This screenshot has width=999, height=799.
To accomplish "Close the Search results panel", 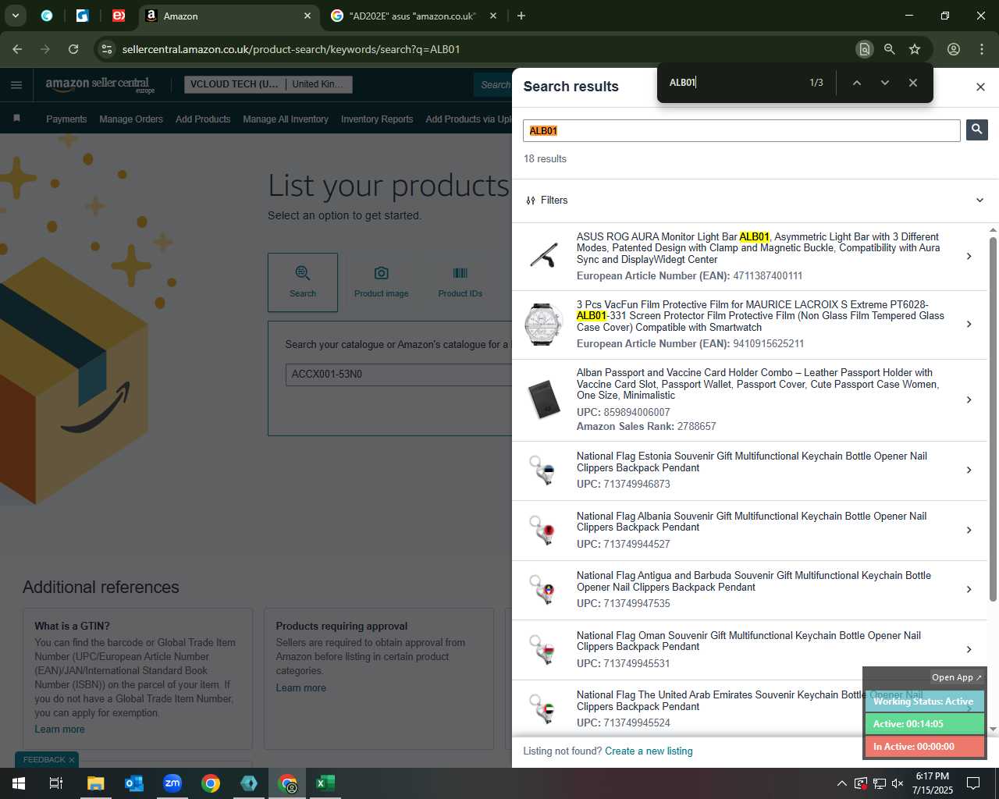I will pos(980,87).
